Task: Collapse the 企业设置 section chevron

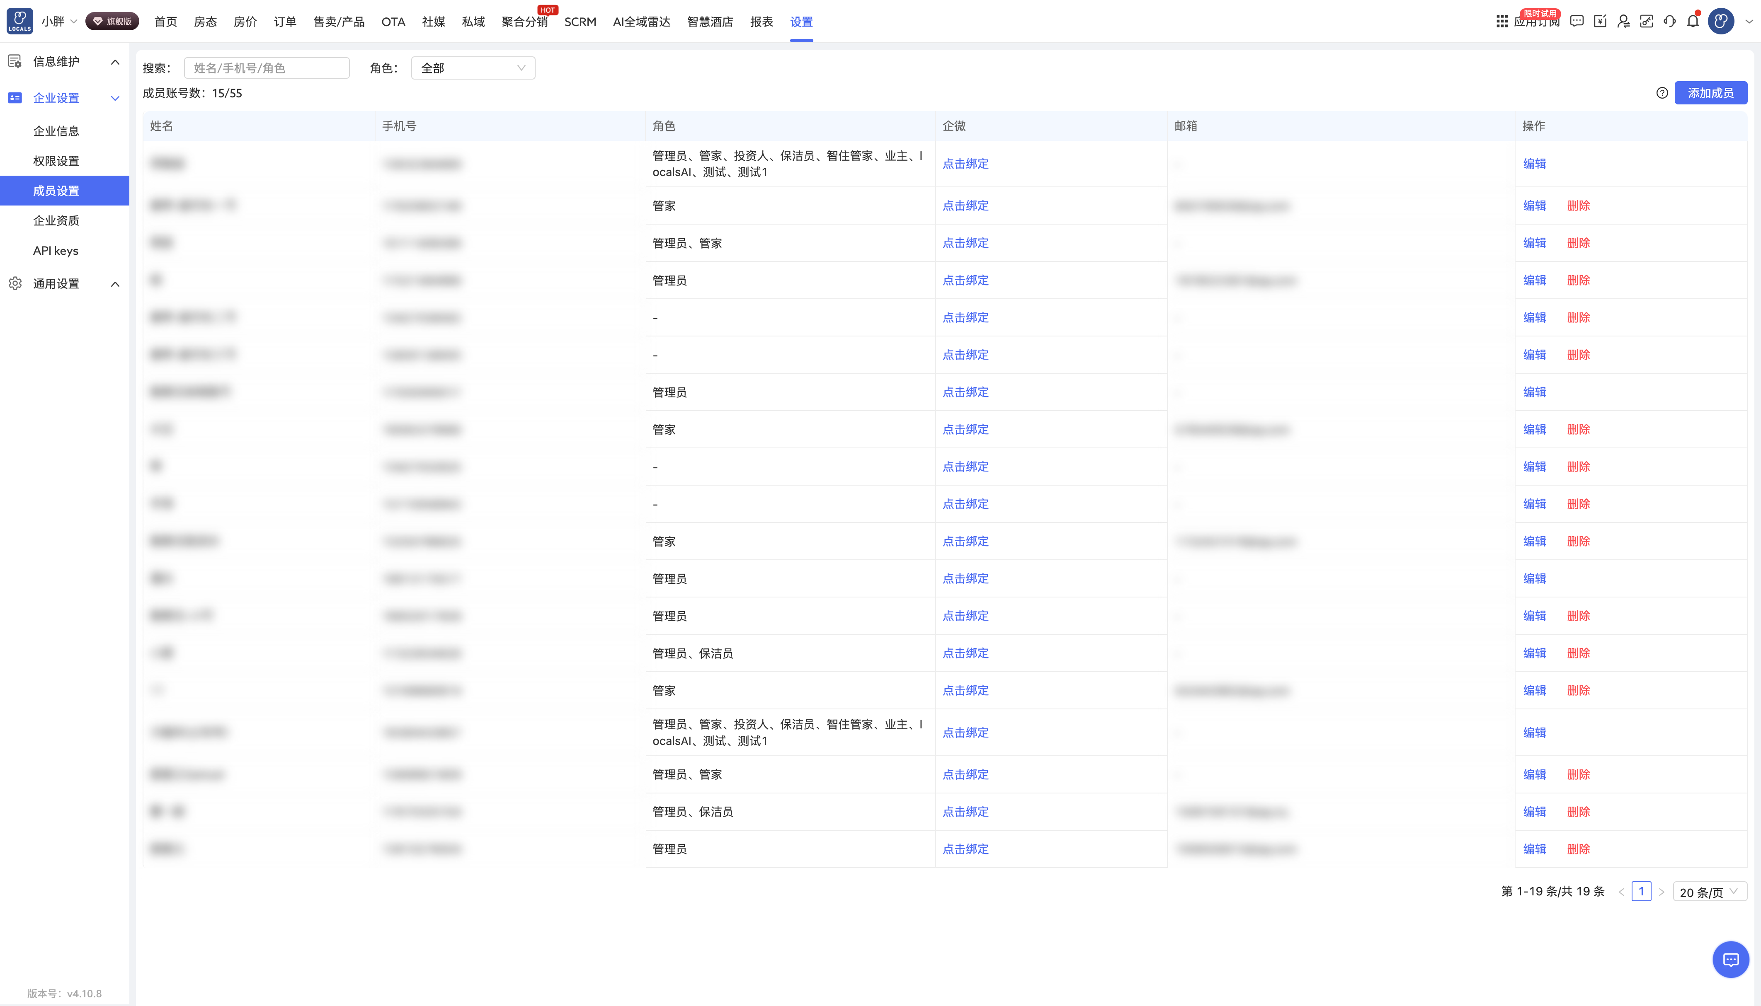Action: pyautogui.click(x=115, y=98)
